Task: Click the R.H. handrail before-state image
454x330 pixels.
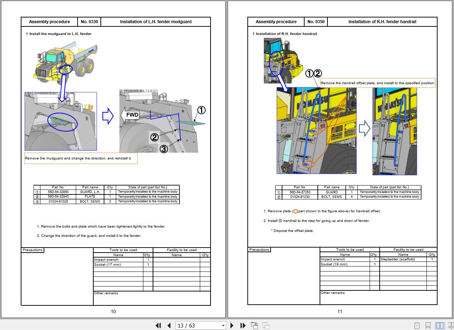Action: 316,131
